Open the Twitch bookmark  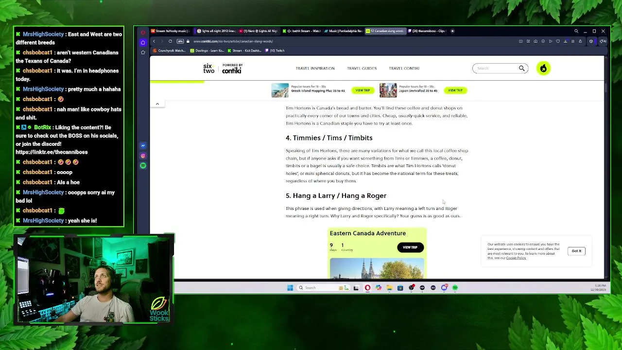click(275, 51)
